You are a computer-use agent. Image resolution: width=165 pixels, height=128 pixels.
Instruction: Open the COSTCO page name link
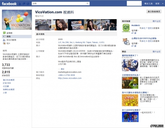144,38
